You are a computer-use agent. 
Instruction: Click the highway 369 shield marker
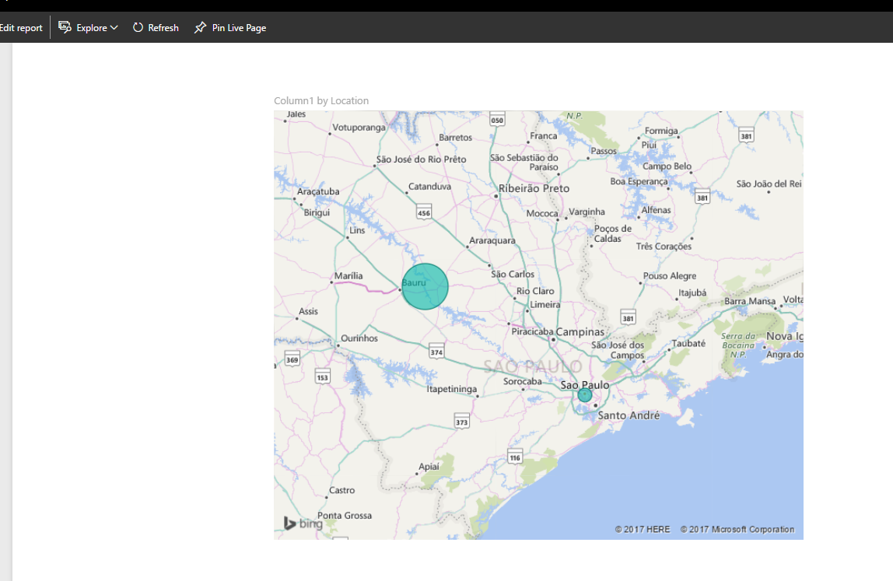click(x=292, y=359)
